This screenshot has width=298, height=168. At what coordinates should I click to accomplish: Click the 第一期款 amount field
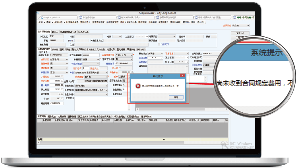point(57,85)
